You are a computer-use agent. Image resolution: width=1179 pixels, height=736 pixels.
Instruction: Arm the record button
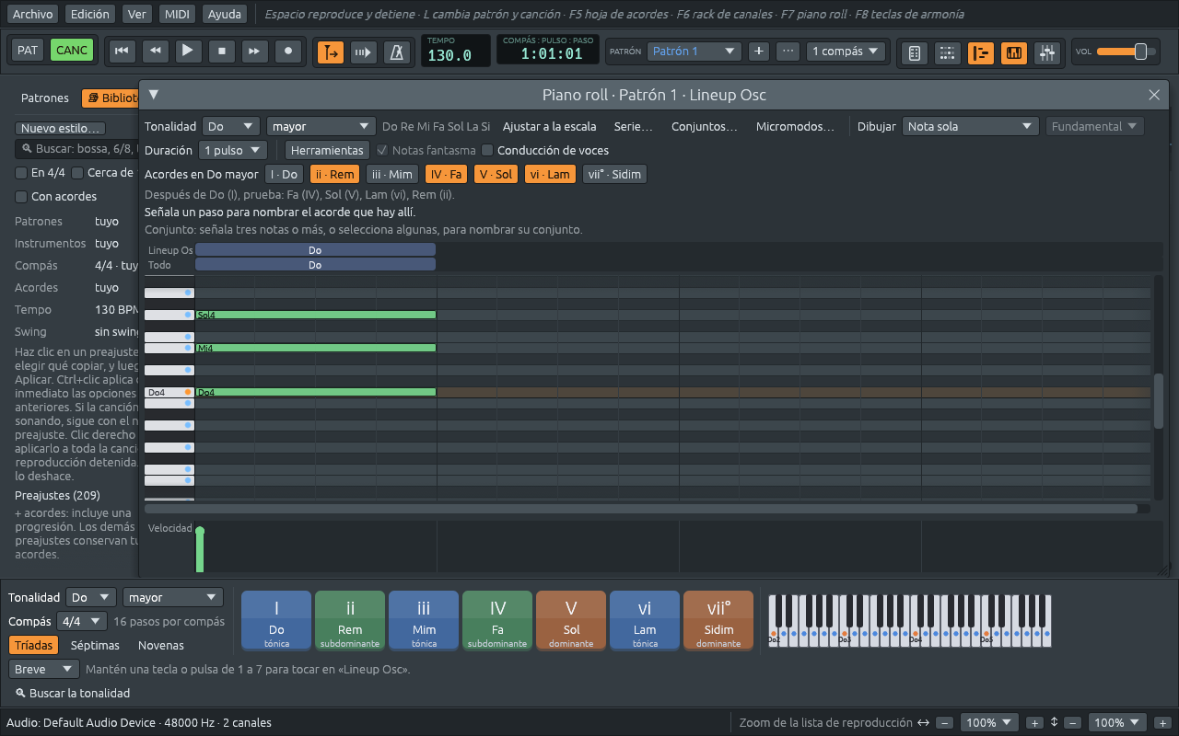pos(289,51)
